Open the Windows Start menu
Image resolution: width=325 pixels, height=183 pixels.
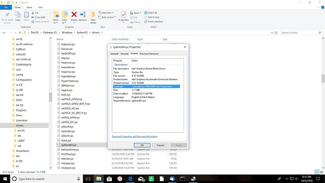point(5,179)
